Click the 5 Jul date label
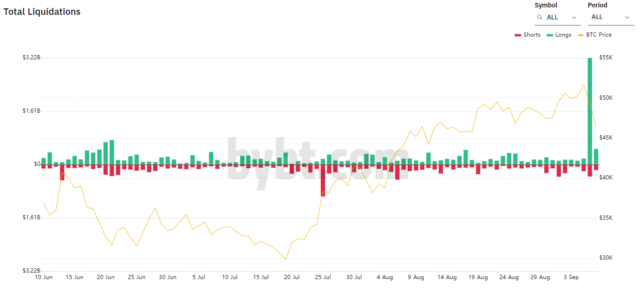Viewport: 639px width, 299px height. click(x=199, y=277)
